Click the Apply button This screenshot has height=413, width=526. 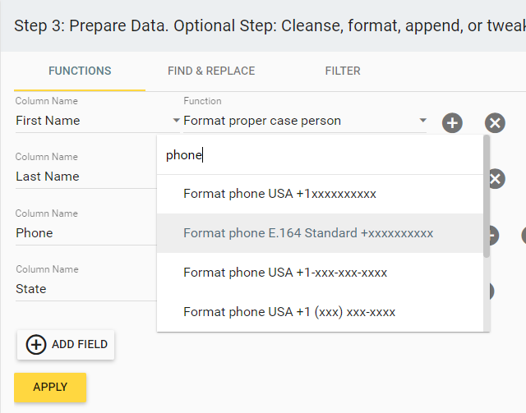tap(50, 388)
